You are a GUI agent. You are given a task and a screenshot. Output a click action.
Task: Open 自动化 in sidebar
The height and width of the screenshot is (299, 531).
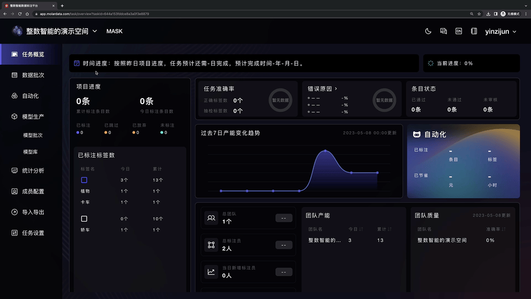31,96
